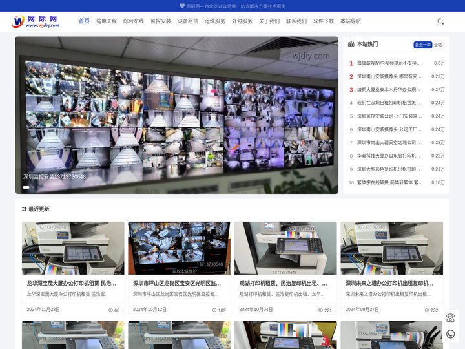Click the date 2024年10月12日
Viewport: 465px width, 349px height.
(x=149, y=309)
